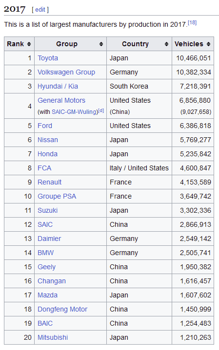The width and height of the screenshot is (219, 350).
Task: Open the Renault link
Action: pos(49,182)
